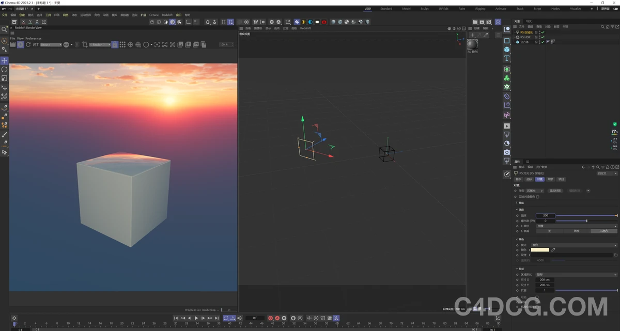Toggle visibility dots of the 立方体 object

click(x=539, y=42)
